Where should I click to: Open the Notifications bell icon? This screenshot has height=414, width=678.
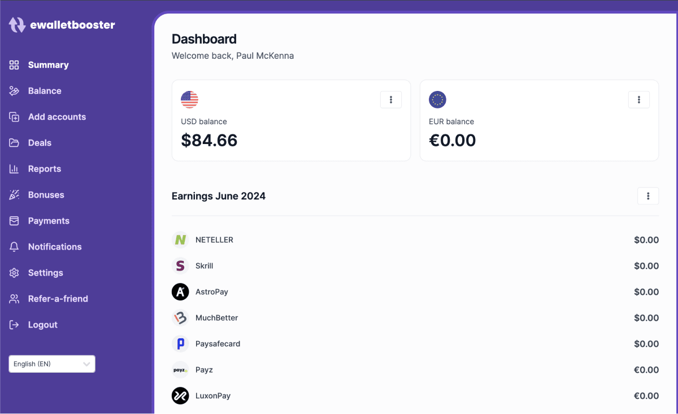(14, 247)
